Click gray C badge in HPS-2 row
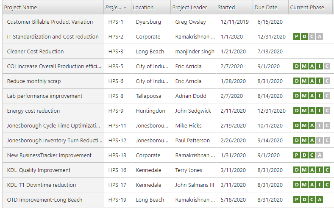334x208 pixels. pyautogui.click(x=312, y=36)
